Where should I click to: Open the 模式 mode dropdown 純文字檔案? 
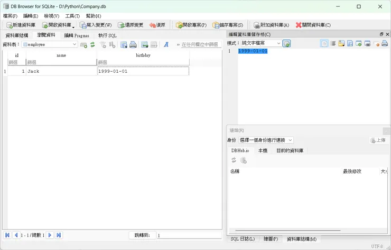pyautogui.click(x=261, y=43)
